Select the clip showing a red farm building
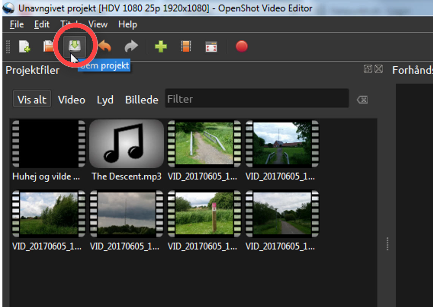Viewport: 433px width, 307px height. 282,144
